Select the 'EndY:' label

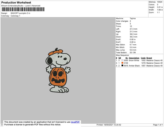pos(118,42)
